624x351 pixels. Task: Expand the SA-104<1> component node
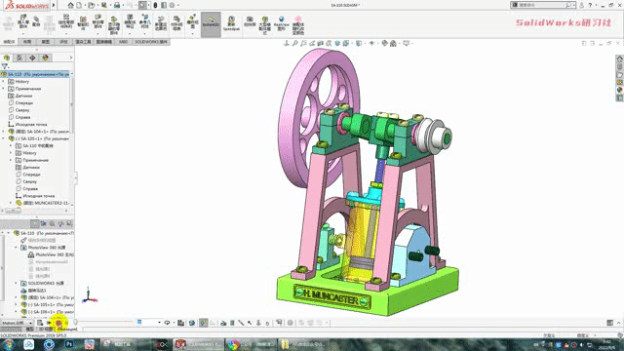(x=4, y=132)
